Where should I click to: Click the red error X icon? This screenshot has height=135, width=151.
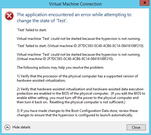coord(9,16)
